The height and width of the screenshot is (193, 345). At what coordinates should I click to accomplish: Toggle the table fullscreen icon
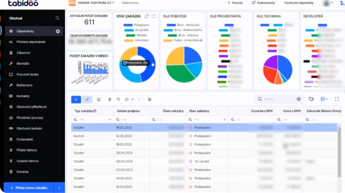point(337,99)
